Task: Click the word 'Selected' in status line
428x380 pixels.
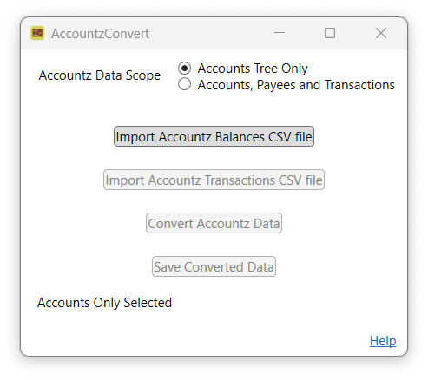Action: [x=148, y=303]
